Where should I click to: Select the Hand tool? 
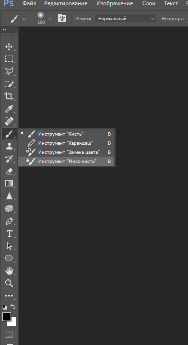tap(9, 271)
